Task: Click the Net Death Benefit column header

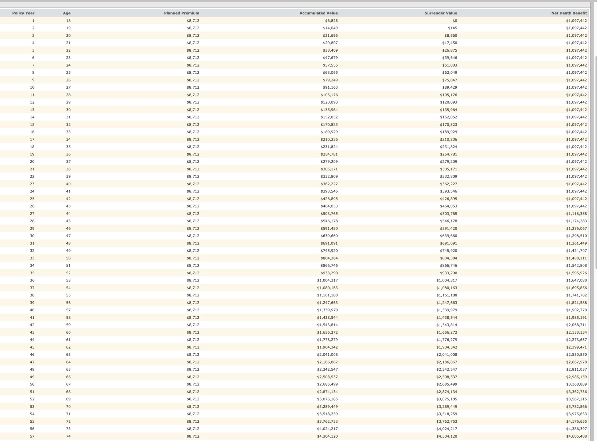Action: coord(569,13)
